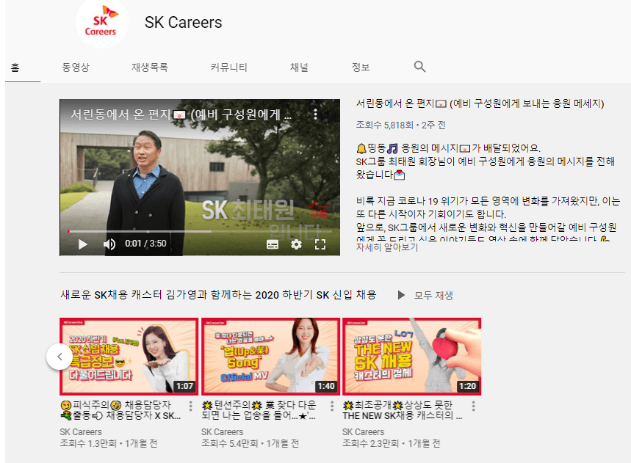Open the video settings gear
631x463 pixels.
coord(296,244)
